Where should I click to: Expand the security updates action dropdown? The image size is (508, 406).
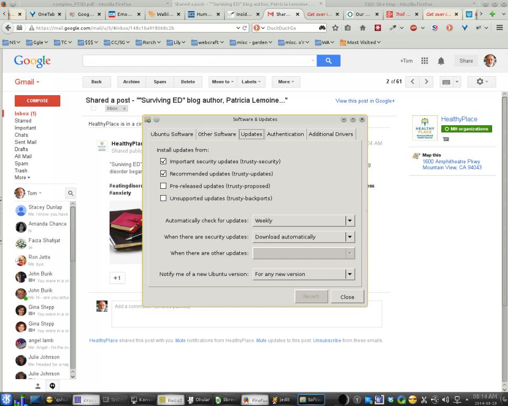[303, 237]
